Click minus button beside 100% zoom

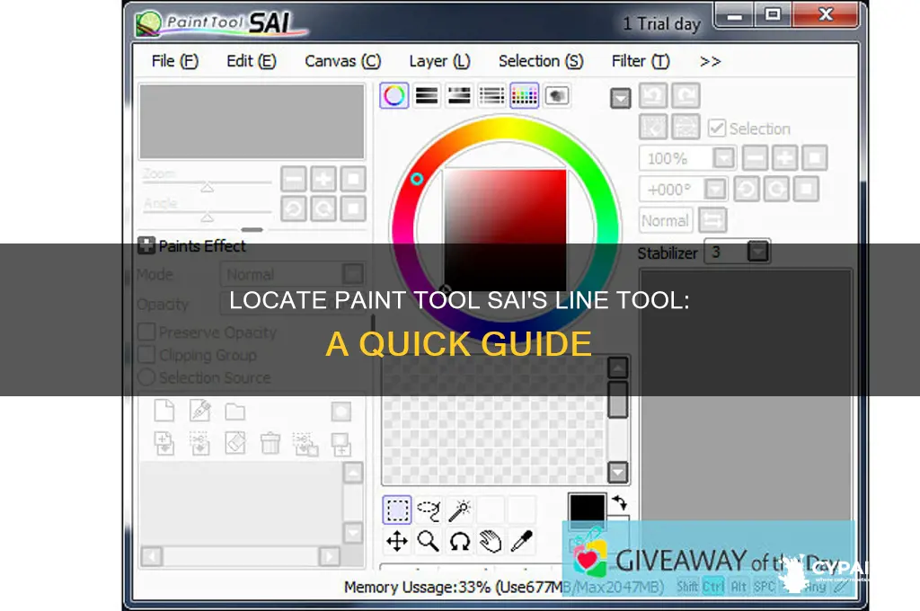coord(755,158)
